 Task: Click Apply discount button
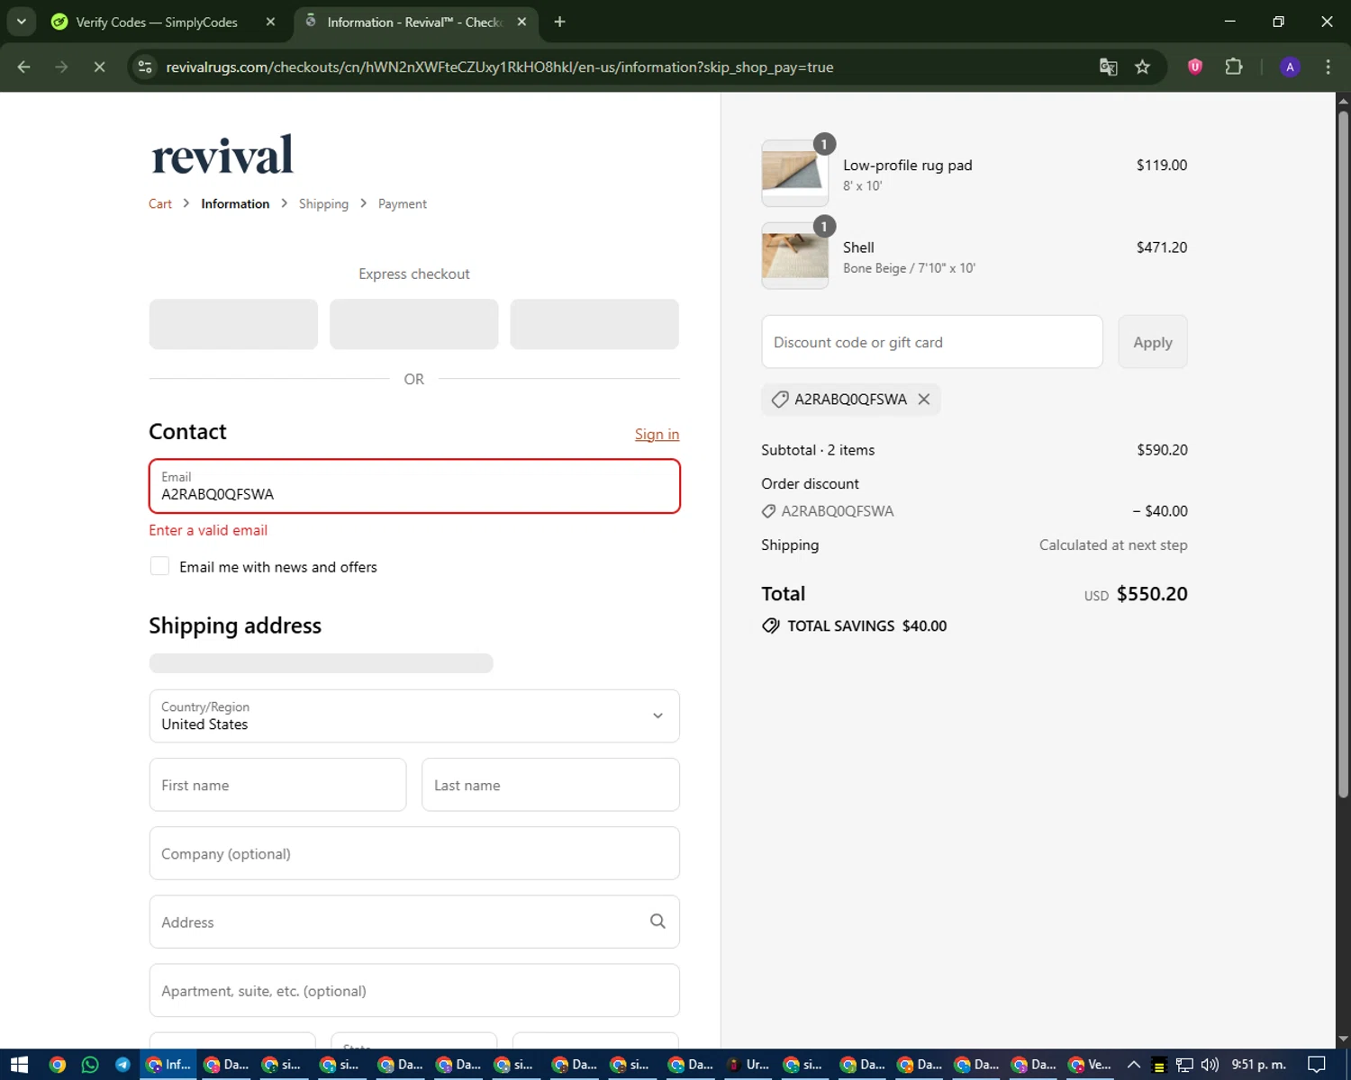click(x=1153, y=342)
